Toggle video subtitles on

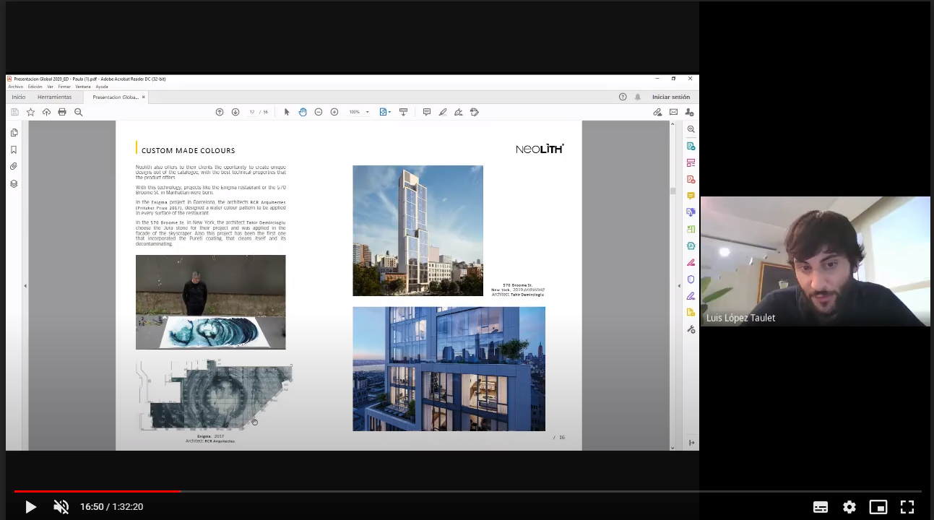[x=821, y=507]
